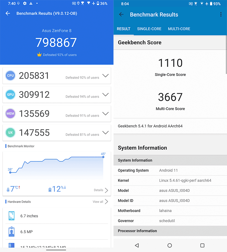Expand the MEM score 135569 chevron
The width and height of the screenshot is (227, 252).
tap(106, 114)
